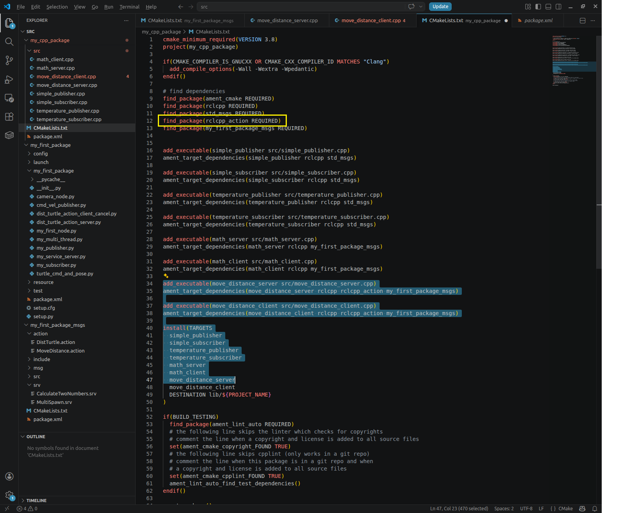The width and height of the screenshot is (629, 513).
Task: Toggle Secondary Side Bar visibility
Action: [x=558, y=7]
